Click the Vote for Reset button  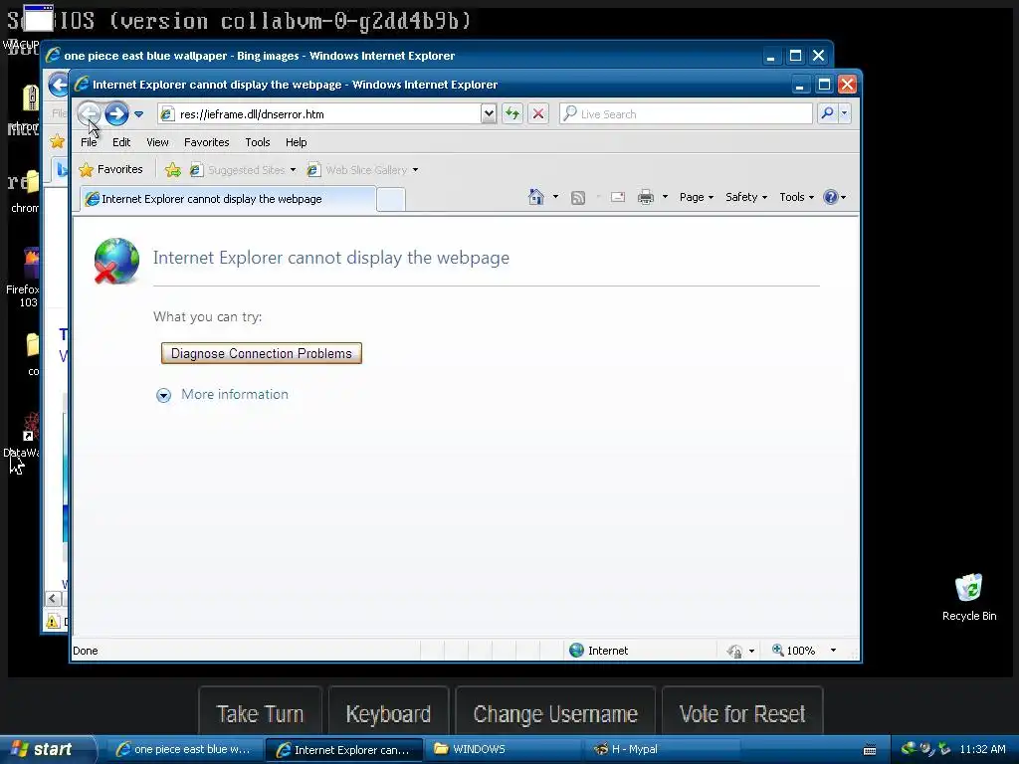coord(742,713)
